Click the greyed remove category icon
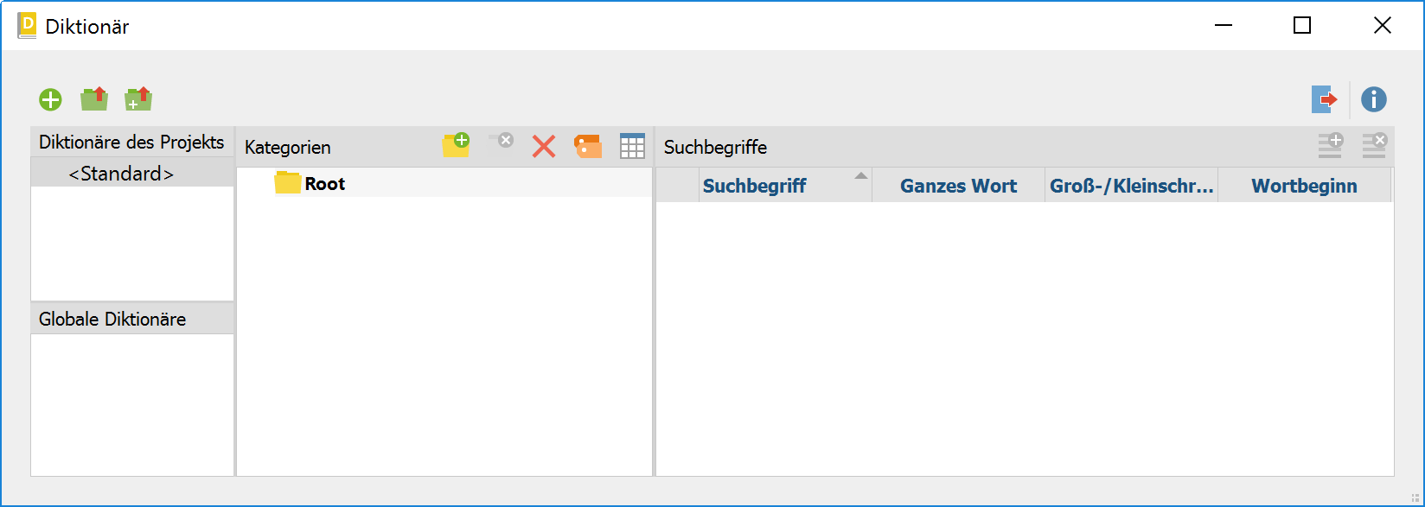This screenshot has height=507, width=1425. click(x=501, y=140)
